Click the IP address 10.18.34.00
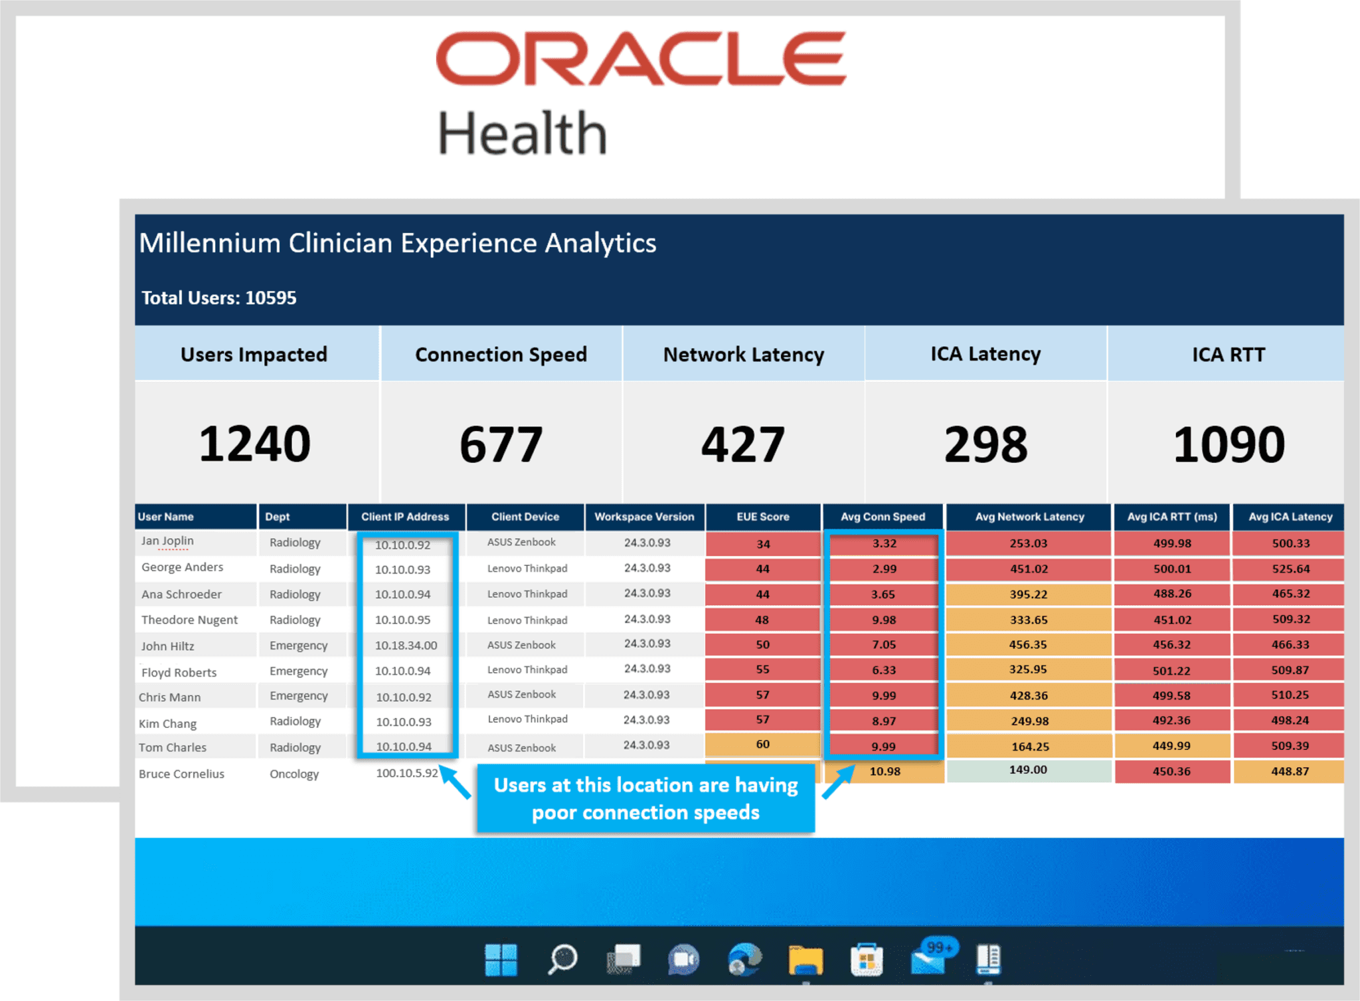 tap(406, 645)
